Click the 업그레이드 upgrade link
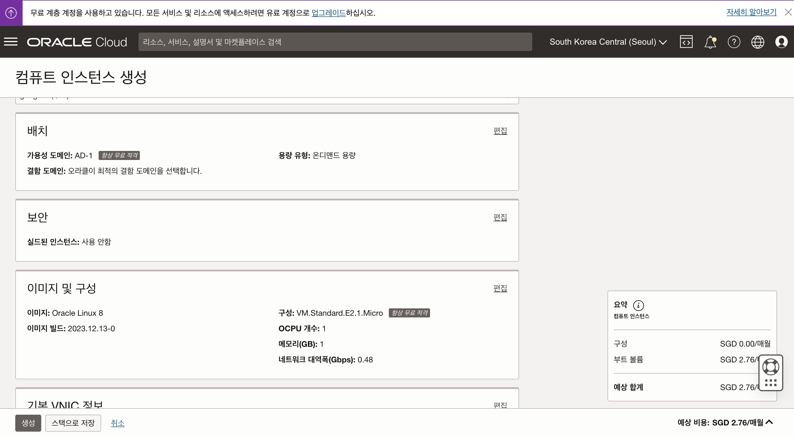The image size is (794, 437). (x=329, y=13)
